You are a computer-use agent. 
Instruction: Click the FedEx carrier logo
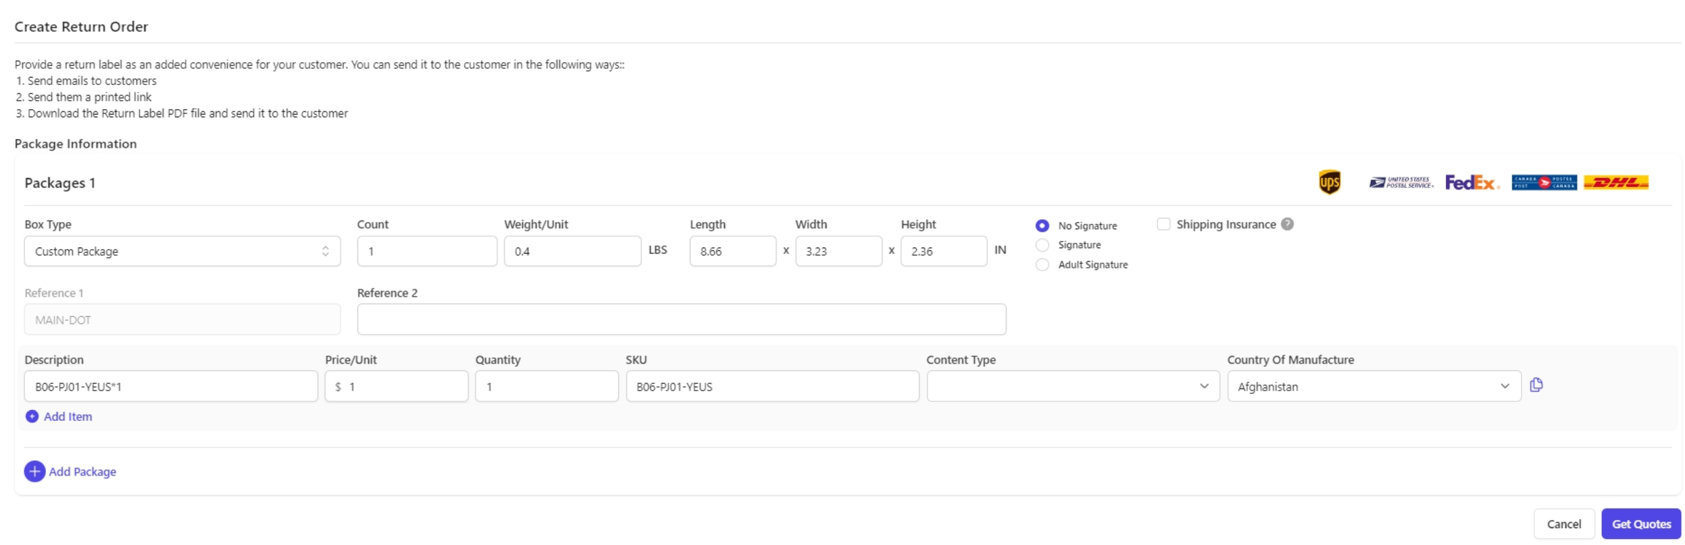(1471, 183)
